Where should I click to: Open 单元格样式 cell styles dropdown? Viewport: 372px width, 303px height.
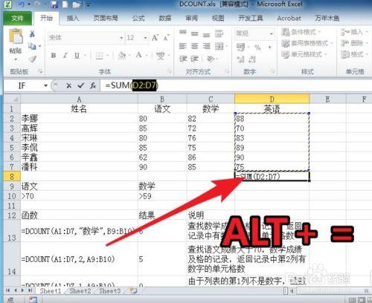point(304,54)
